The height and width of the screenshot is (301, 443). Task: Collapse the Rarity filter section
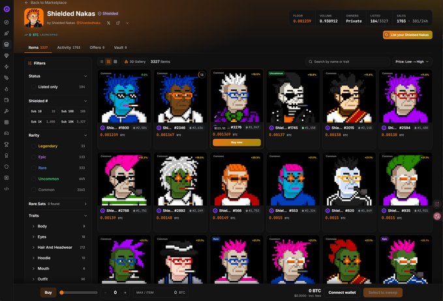point(85,136)
